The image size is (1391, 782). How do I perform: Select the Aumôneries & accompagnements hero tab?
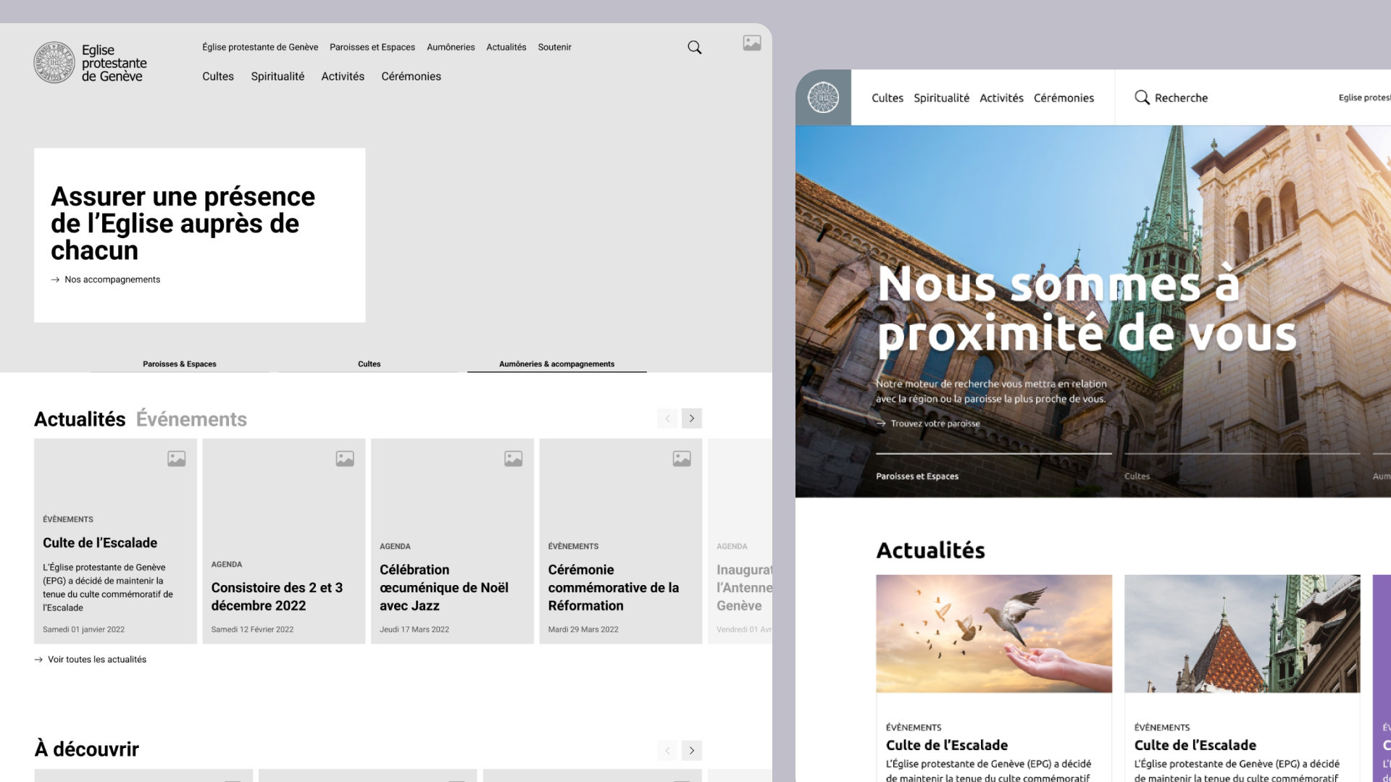click(556, 364)
